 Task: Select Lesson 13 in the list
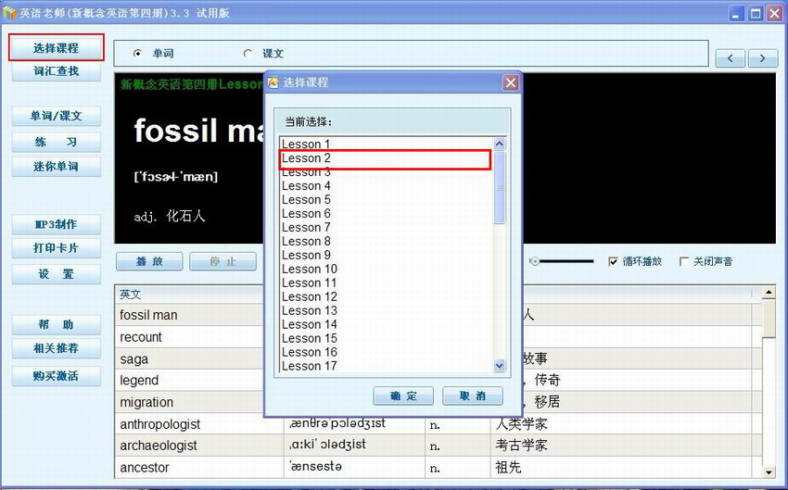[x=386, y=311]
